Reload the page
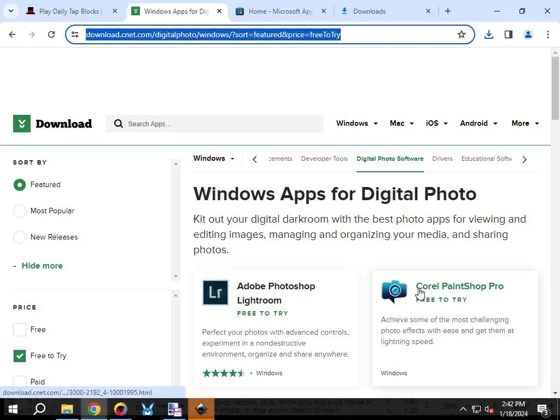 coord(51,34)
